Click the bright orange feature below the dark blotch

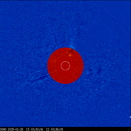[70, 56]
